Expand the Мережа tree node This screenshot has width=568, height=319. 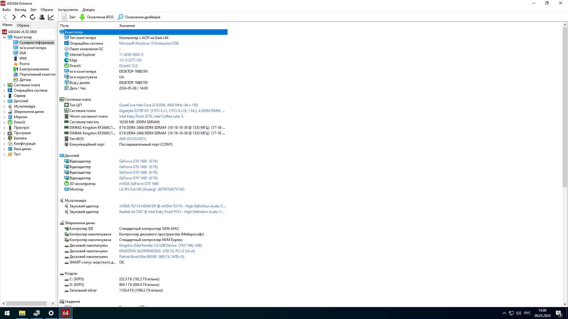(4, 117)
